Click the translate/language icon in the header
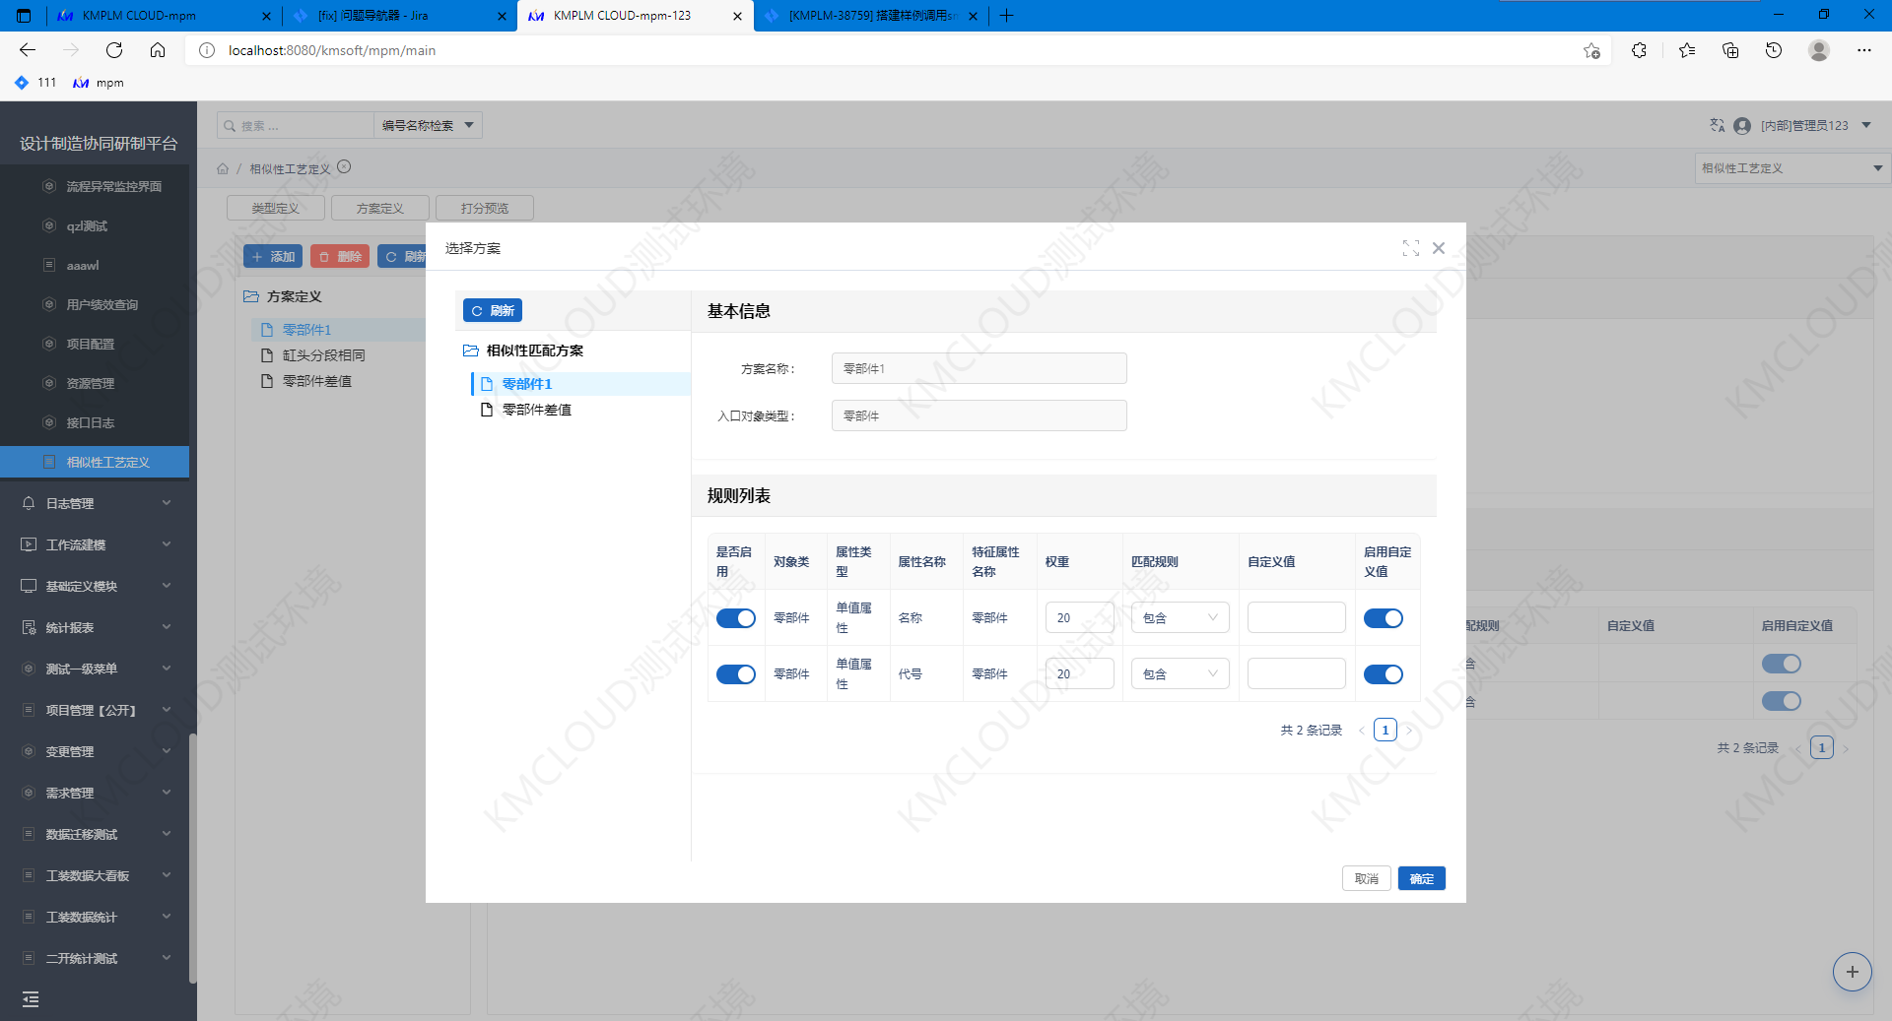The width and height of the screenshot is (1892, 1021). pos(1717,125)
